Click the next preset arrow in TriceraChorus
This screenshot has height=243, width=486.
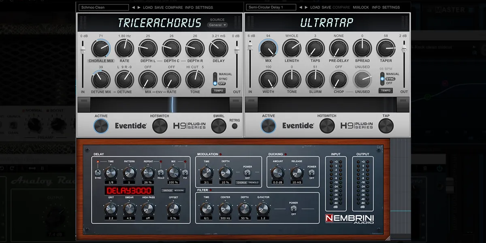[139, 7]
